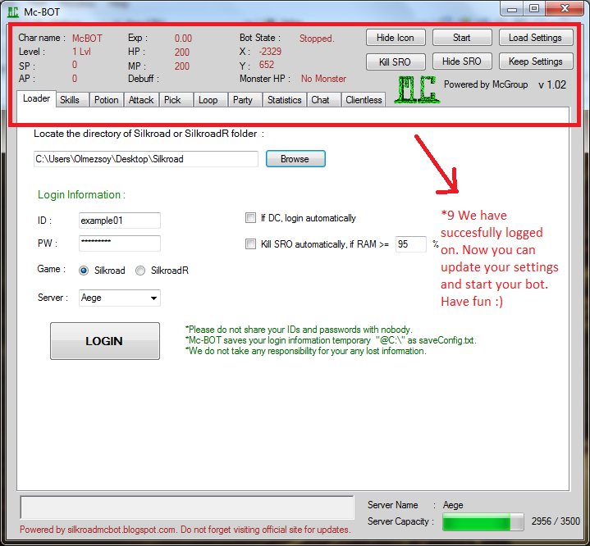Click the McBOT character name value
The image size is (590, 546).
click(x=87, y=39)
